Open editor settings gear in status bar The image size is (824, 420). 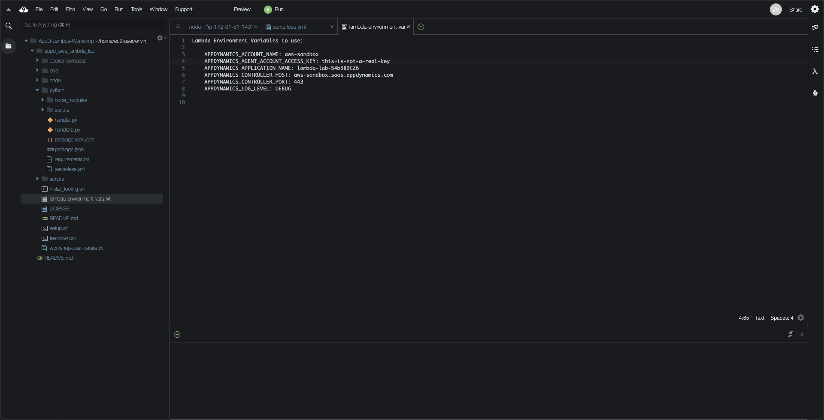pos(801,318)
